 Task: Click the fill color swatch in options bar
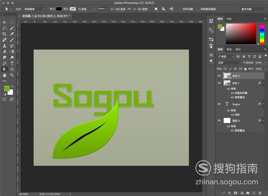tap(59, 9)
